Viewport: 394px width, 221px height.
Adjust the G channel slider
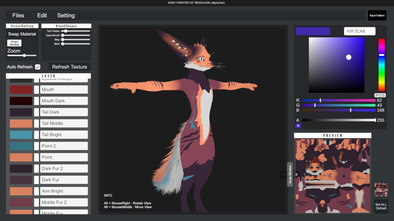tap(339, 105)
